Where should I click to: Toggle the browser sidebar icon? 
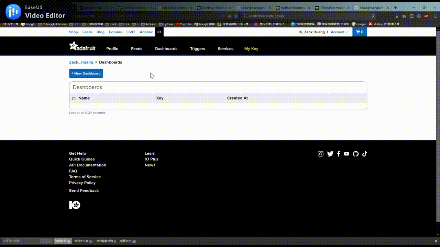[411, 16]
